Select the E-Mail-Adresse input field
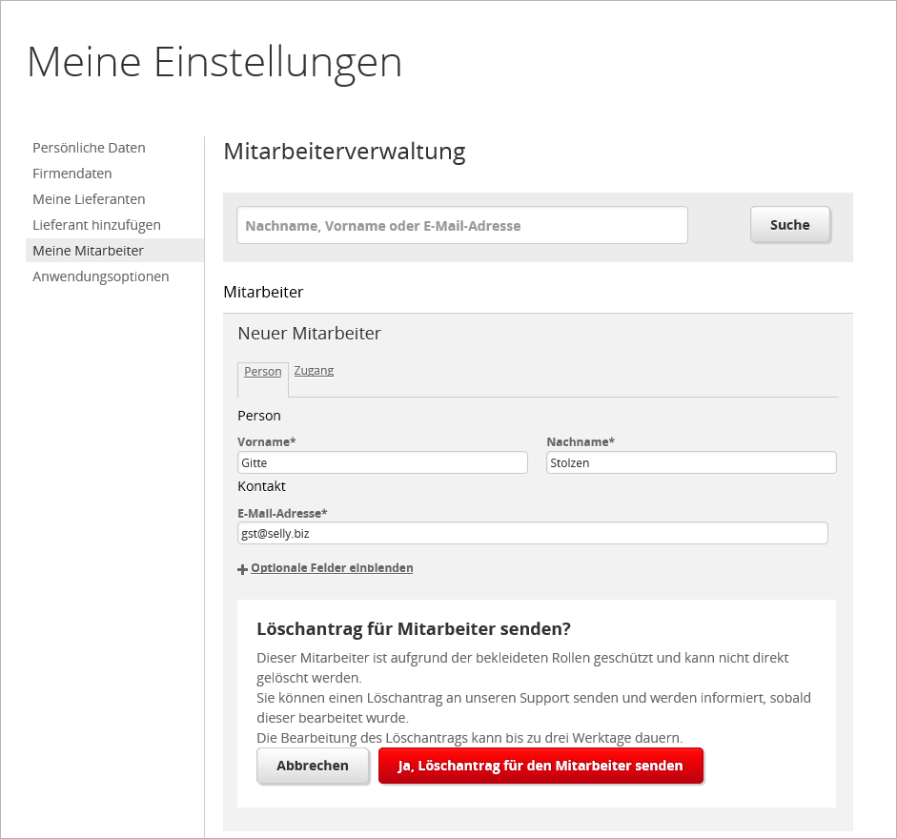The image size is (897, 839). pos(532,534)
